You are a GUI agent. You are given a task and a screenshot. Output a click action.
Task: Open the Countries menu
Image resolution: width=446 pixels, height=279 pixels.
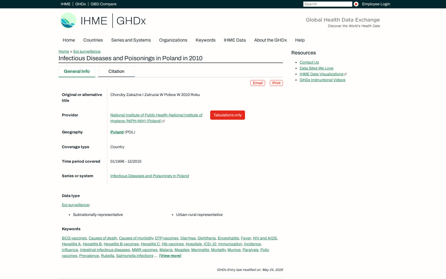click(x=93, y=40)
